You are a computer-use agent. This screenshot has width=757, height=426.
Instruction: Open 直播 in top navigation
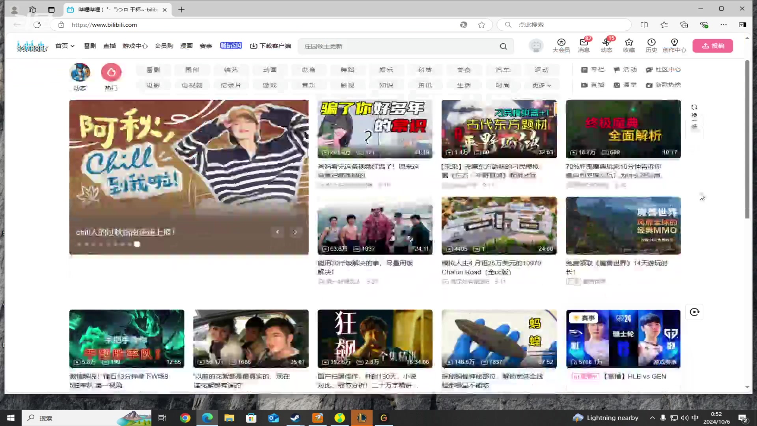click(109, 46)
